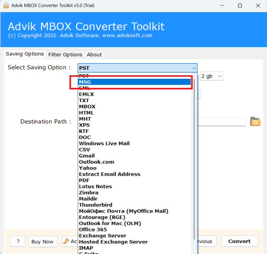The image size is (267, 254).
Task: Pick Windows Live Mail option
Action: click(134, 143)
